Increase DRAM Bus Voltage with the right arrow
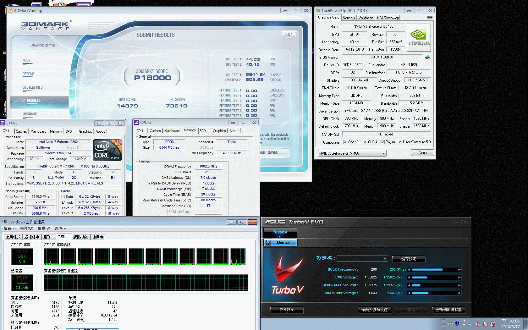528x330 pixels. 459,293
